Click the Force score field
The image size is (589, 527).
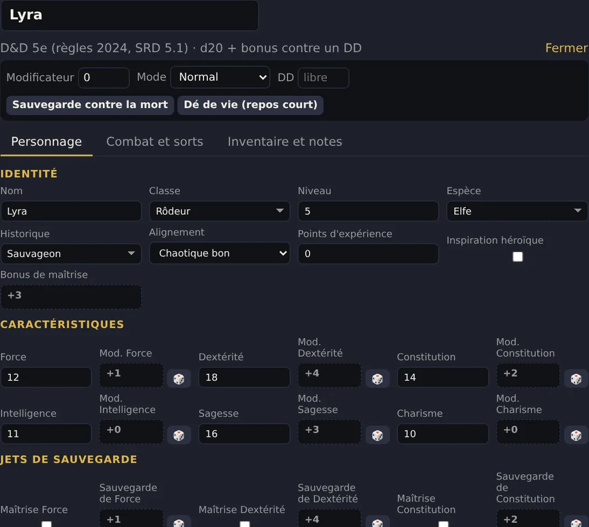pyautogui.click(x=46, y=378)
